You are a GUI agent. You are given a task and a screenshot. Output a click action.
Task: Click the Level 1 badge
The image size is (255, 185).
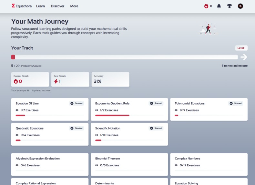(x=241, y=48)
